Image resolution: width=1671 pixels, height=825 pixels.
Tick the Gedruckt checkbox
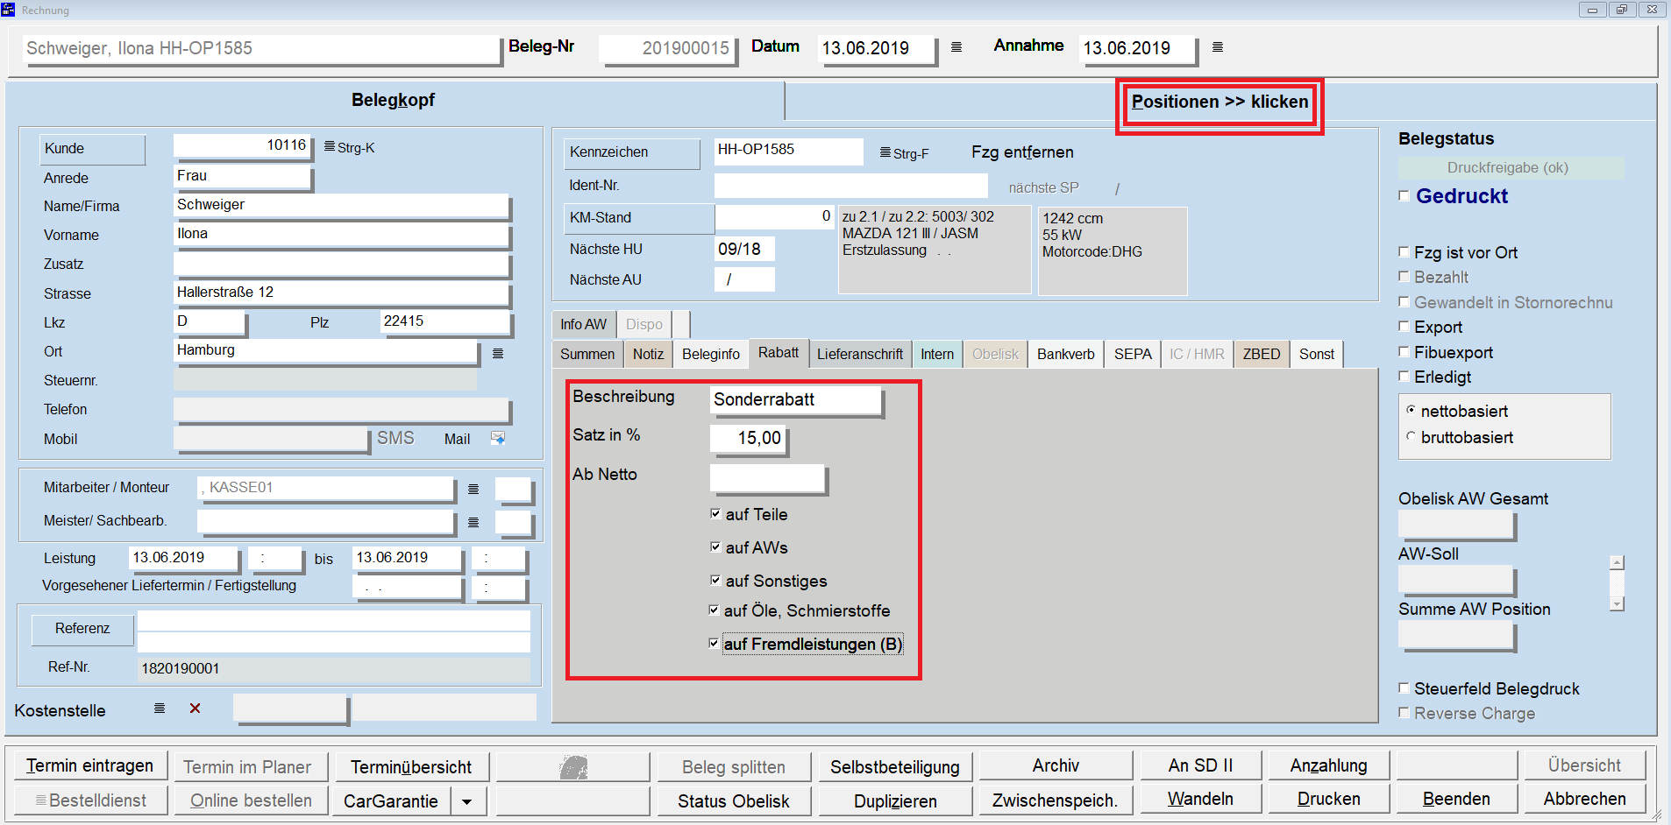click(x=1404, y=196)
